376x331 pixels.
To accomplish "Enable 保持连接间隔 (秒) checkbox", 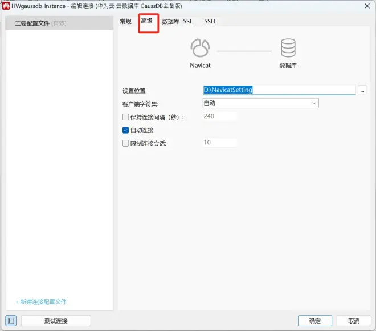I will 126,117.
